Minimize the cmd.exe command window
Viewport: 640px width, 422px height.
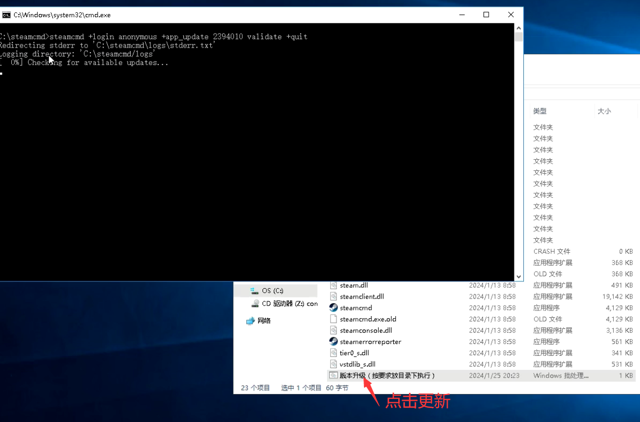(x=462, y=15)
